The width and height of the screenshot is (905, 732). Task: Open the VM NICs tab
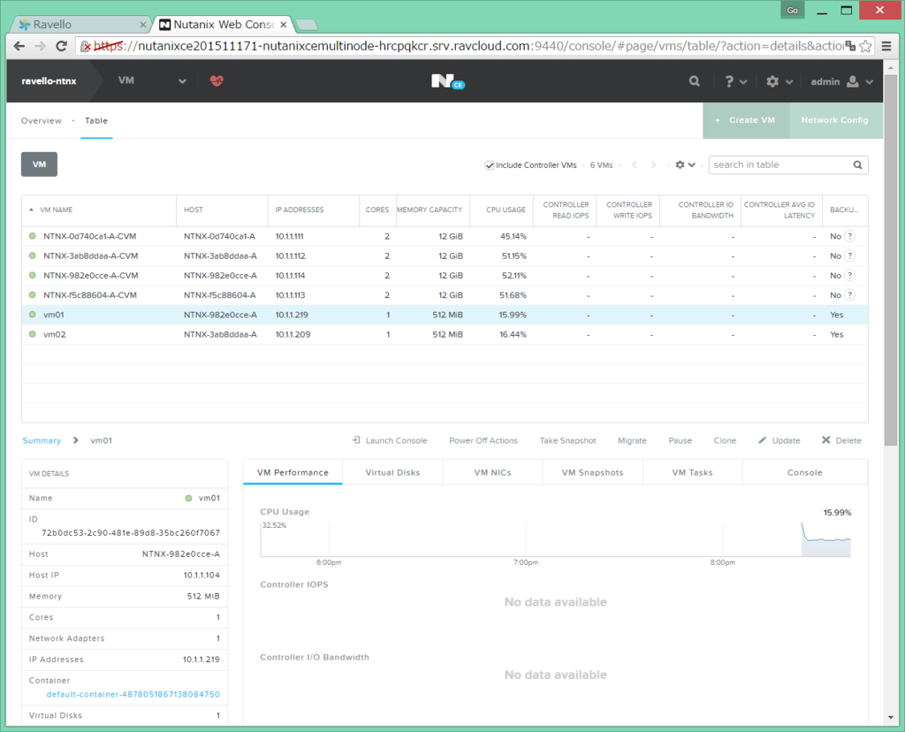click(492, 472)
